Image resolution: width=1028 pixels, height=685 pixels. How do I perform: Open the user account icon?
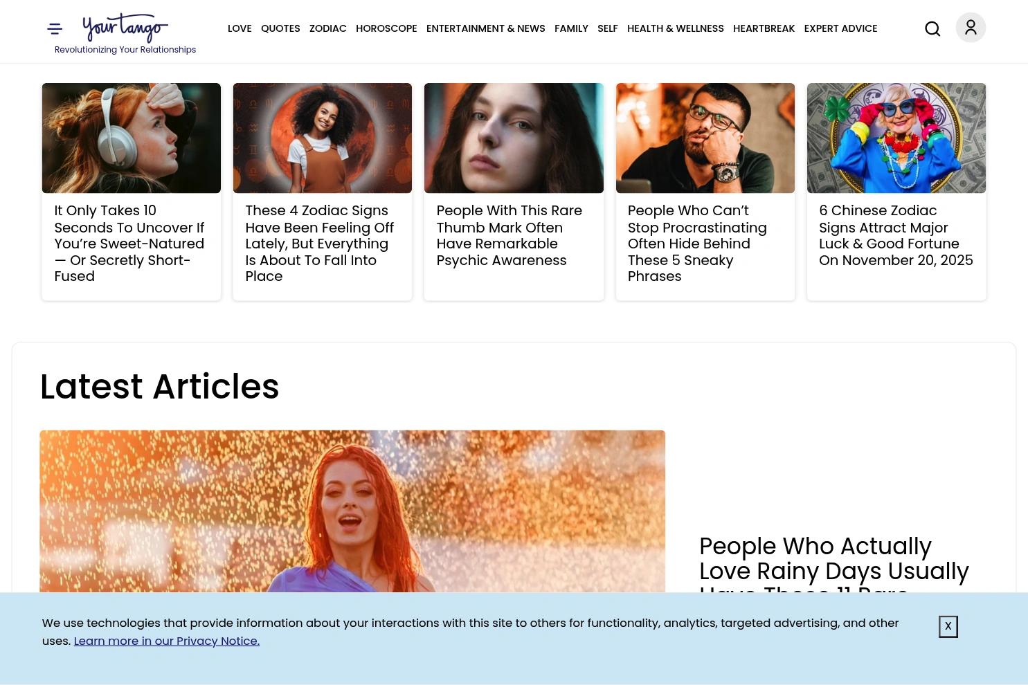point(971,27)
